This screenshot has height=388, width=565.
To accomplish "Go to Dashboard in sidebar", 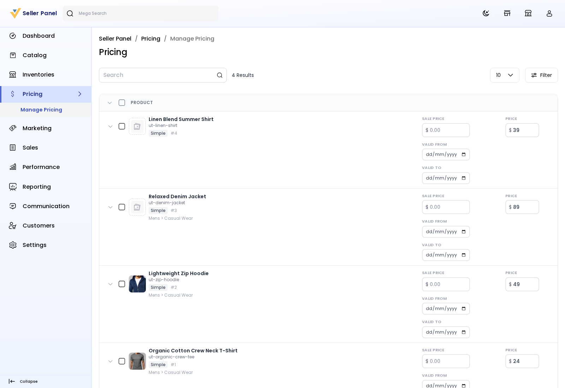I will (46, 36).
